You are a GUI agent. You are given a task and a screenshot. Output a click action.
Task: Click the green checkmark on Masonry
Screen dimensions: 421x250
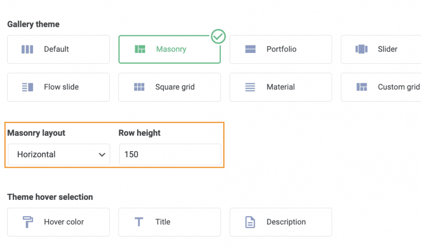[218, 36]
